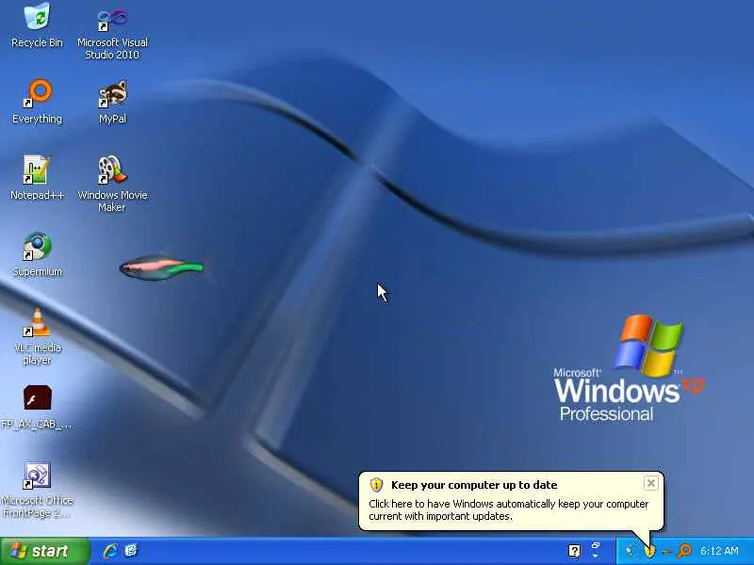Viewport: 754px width, 565px height.
Task: Select the Supermium browser shortcut
Action: point(37,254)
